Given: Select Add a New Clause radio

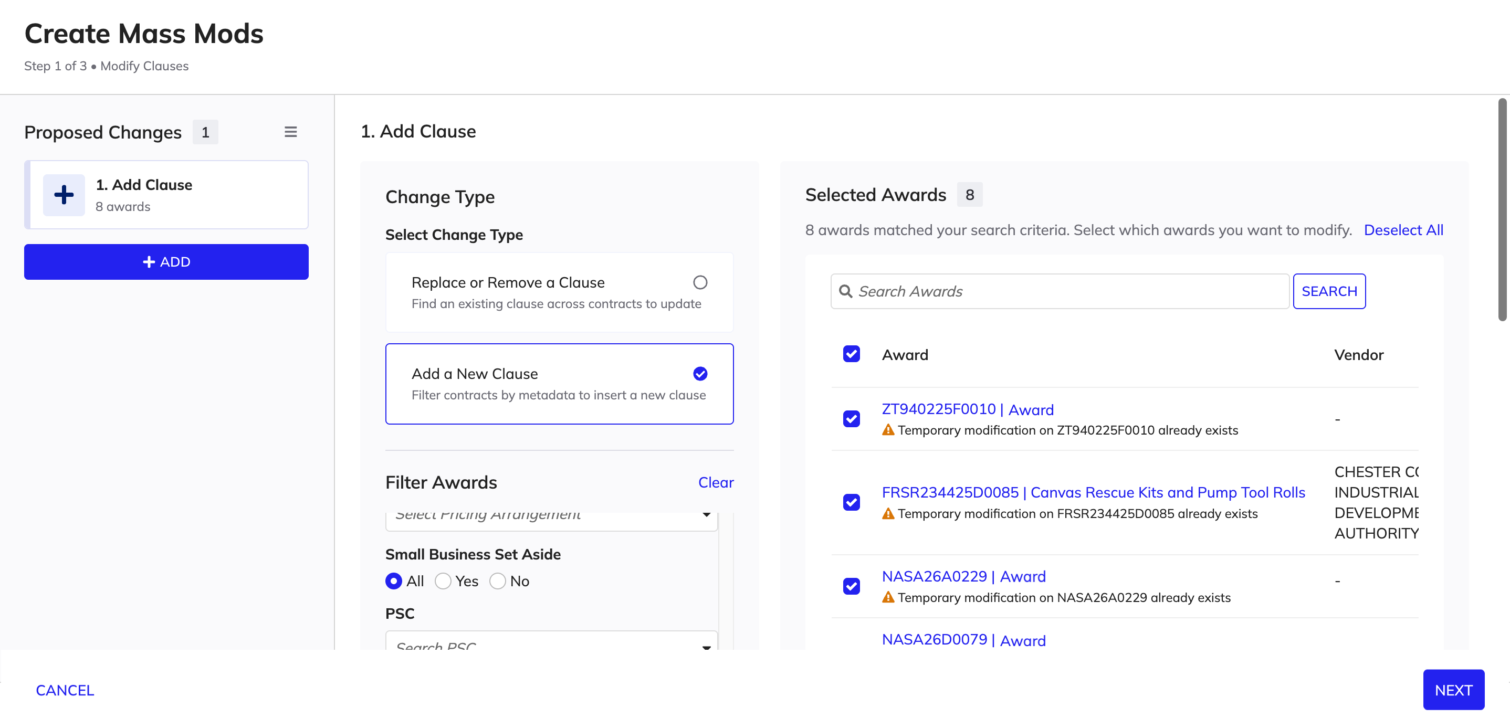Looking at the screenshot, I should click(x=700, y=373).
